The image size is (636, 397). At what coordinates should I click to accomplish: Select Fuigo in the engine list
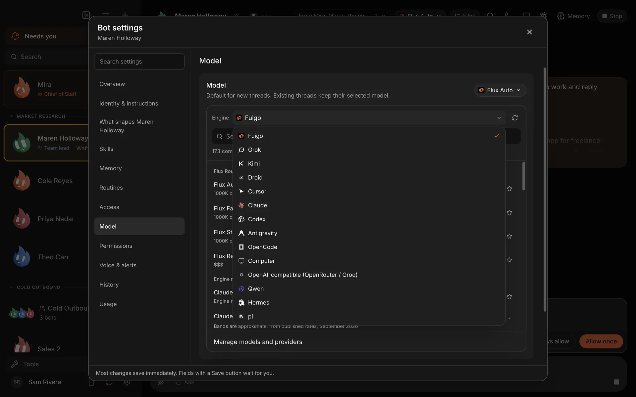[x=369, y=136]
